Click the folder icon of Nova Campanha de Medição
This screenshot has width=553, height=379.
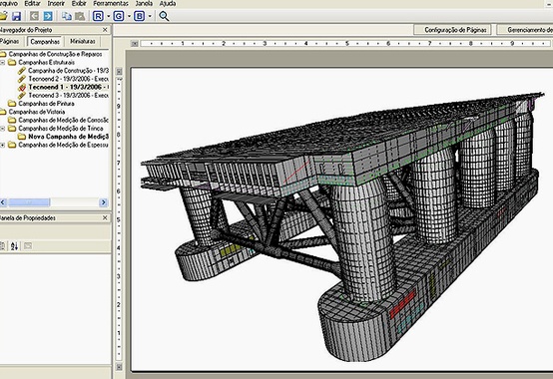coord(22,137)
